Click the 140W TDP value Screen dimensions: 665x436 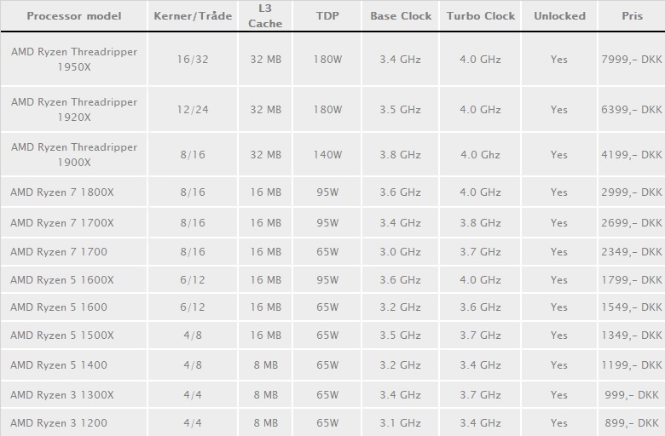tap(327, 155)
